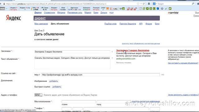
Task: Open the Директ service link in the top menu
Action: (38, 12)
